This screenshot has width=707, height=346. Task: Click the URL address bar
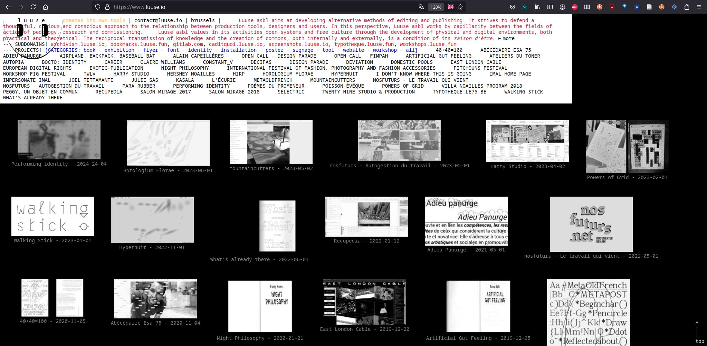click(x=242, y=7)
